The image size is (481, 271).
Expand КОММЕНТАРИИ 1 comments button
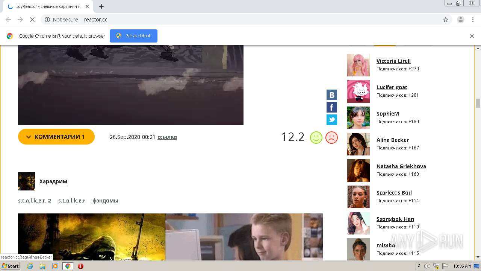(x=56, y=137)
